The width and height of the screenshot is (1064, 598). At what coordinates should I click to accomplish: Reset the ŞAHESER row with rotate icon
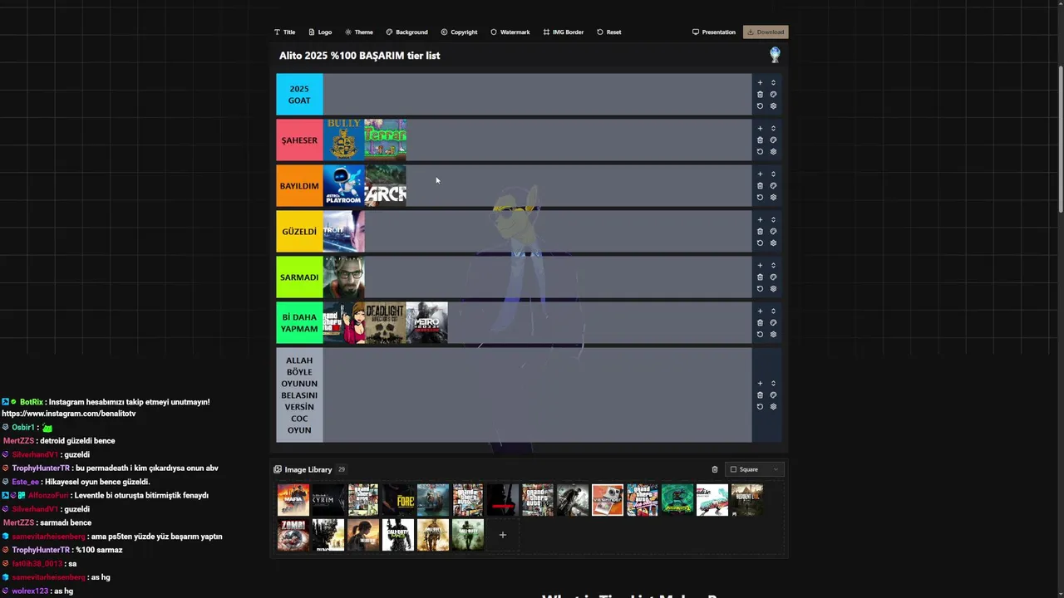click(x=760, y=151)
